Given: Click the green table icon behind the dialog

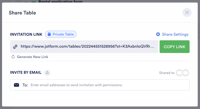Looking at the screenshot, I should 33,2.
